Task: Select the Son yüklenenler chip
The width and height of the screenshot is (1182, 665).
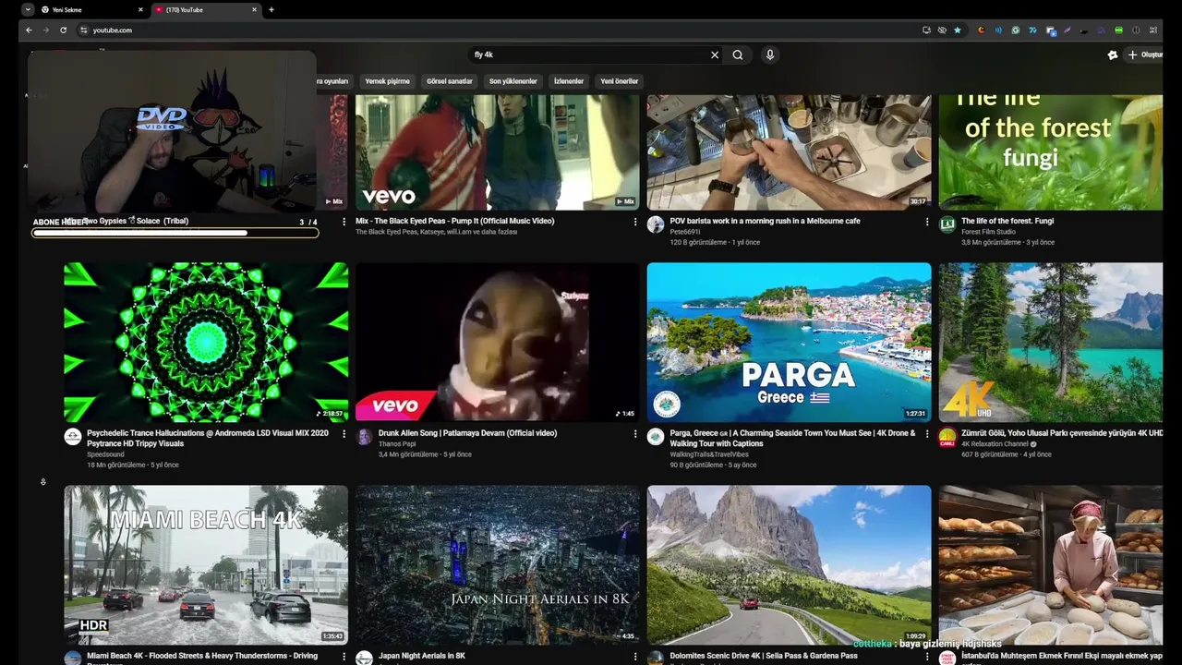Action: click(x=513, y=81)
